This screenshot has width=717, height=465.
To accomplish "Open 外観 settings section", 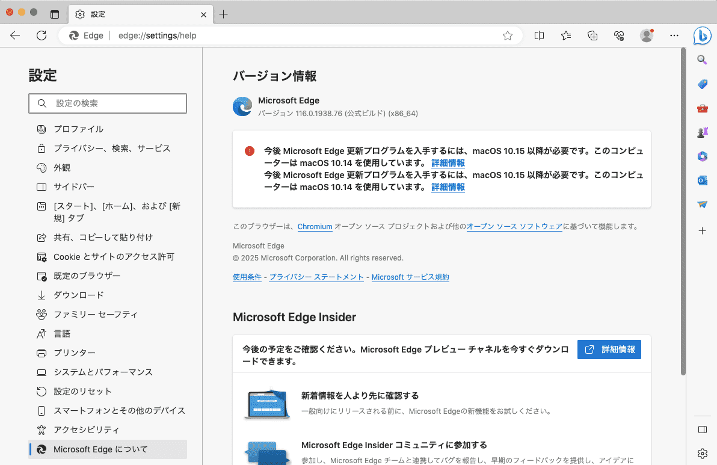I will [108, 167].
